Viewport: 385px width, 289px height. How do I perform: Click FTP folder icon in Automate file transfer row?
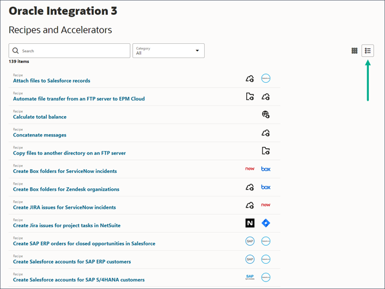point(250,96)
